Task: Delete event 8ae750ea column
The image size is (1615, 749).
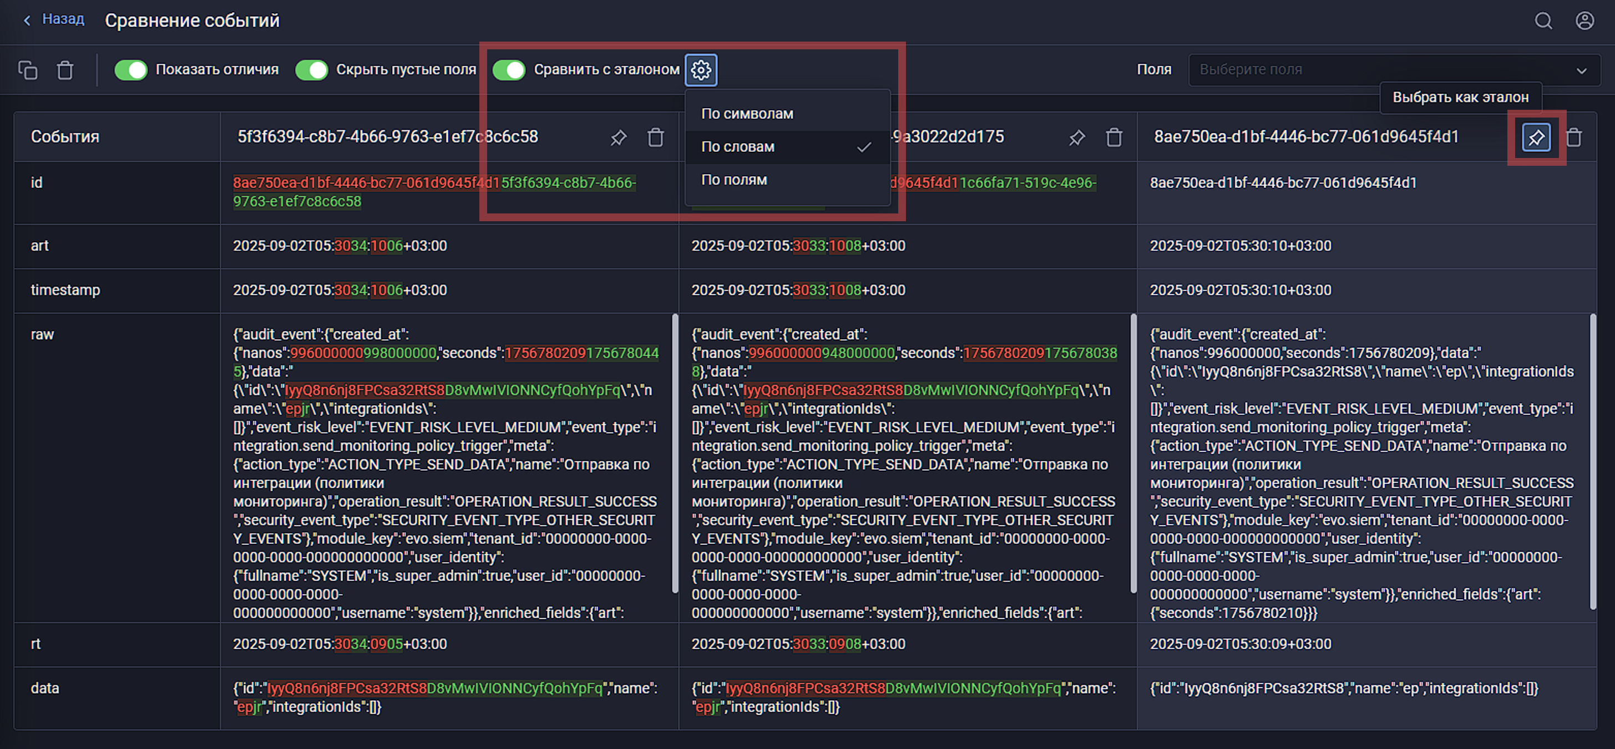Action: click(x=1573, y=137)
